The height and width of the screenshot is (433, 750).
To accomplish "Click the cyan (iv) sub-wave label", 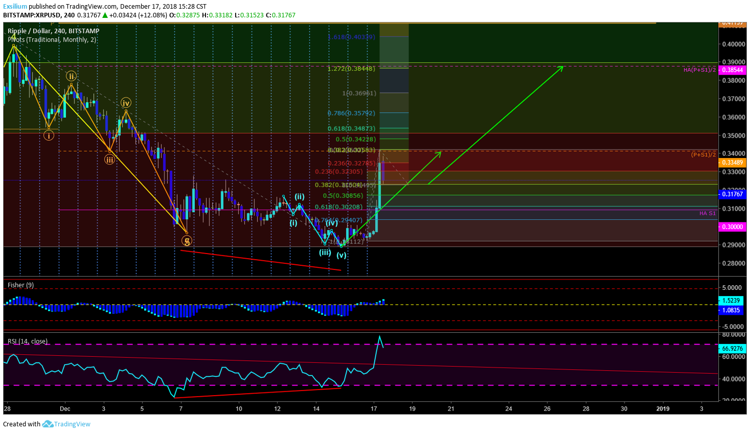I will (332, 223).
